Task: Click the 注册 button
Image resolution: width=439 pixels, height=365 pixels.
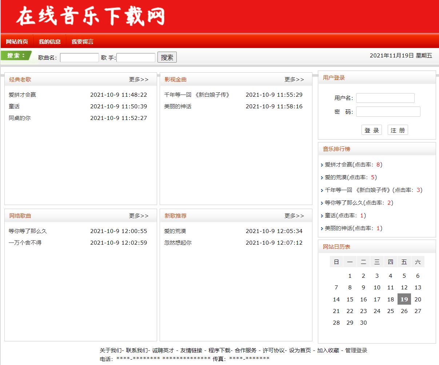Action: coord(398,130)
